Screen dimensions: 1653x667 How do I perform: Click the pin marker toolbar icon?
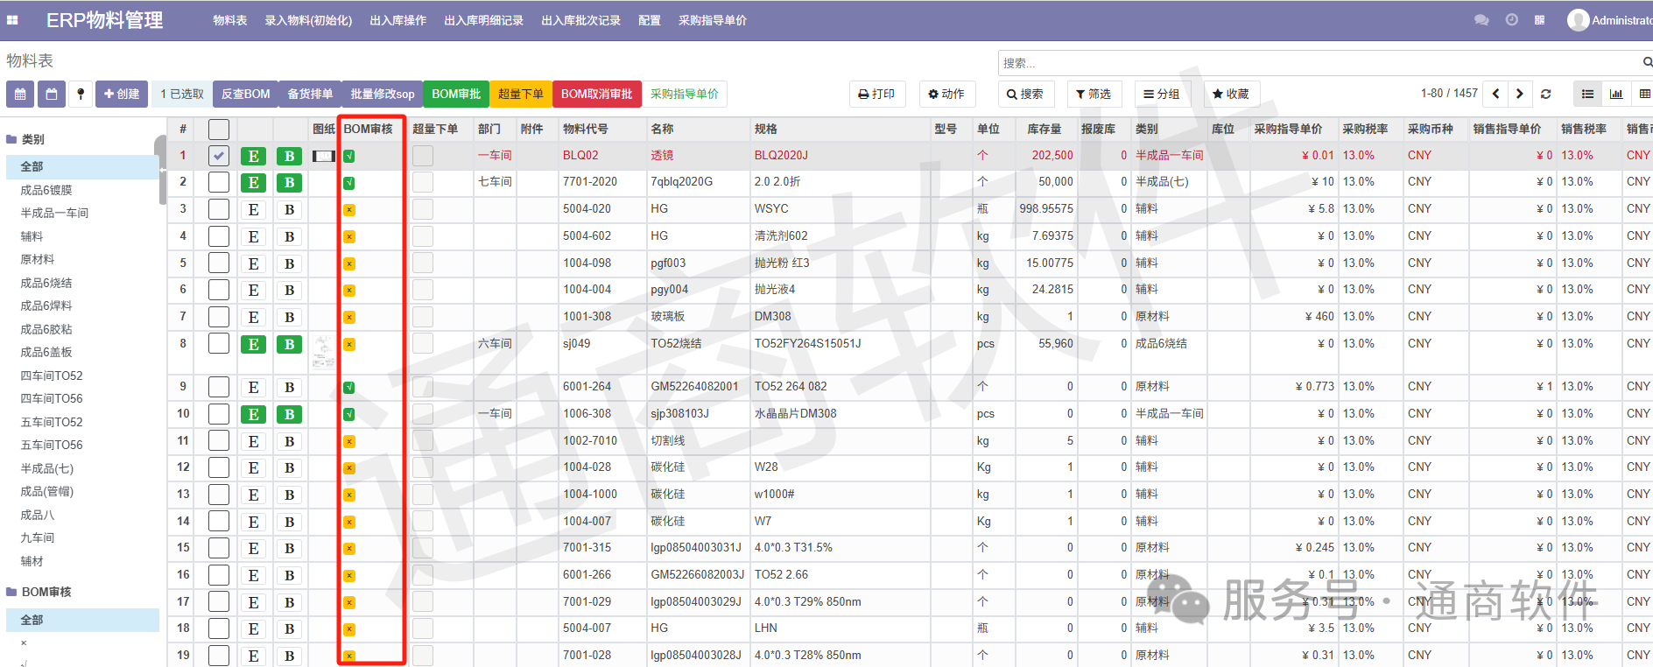click(x=81, y=94)
